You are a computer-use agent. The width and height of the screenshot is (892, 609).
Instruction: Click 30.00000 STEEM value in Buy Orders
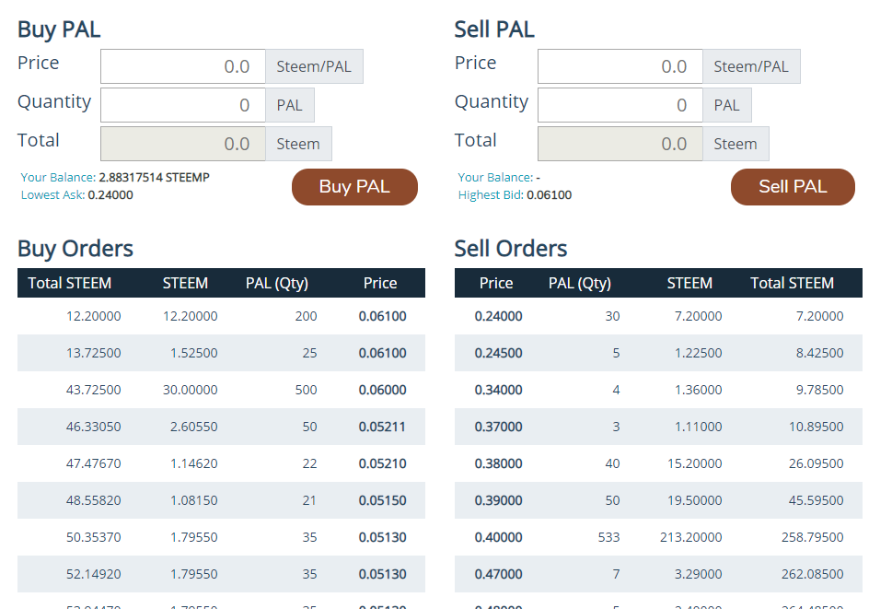(x=190, y=390)
